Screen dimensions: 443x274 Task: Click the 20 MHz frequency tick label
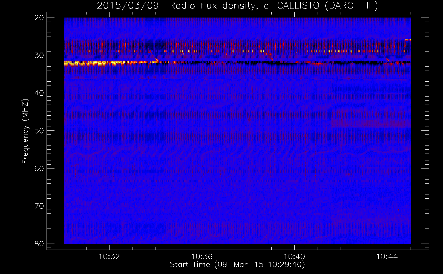pos(39,18)
